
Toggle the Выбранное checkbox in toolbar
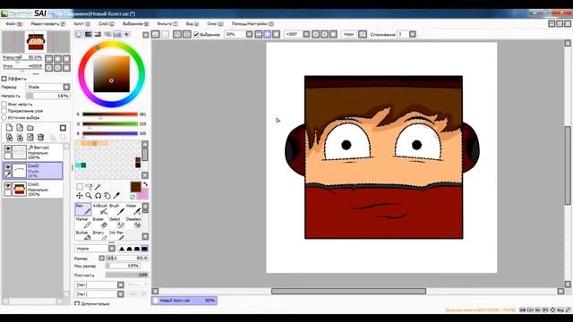point(196,34)
